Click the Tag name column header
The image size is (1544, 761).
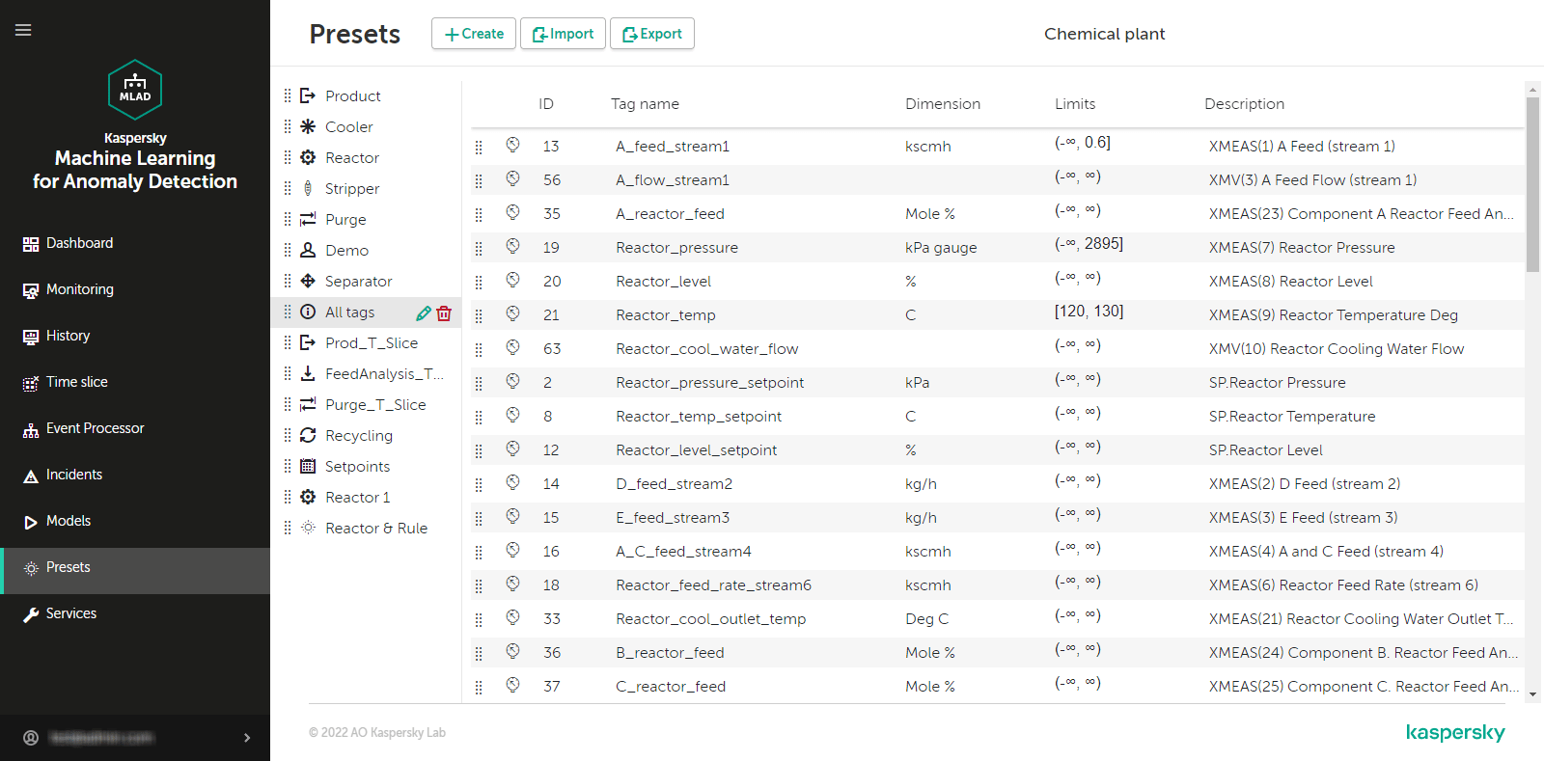(x=645, y=104)
